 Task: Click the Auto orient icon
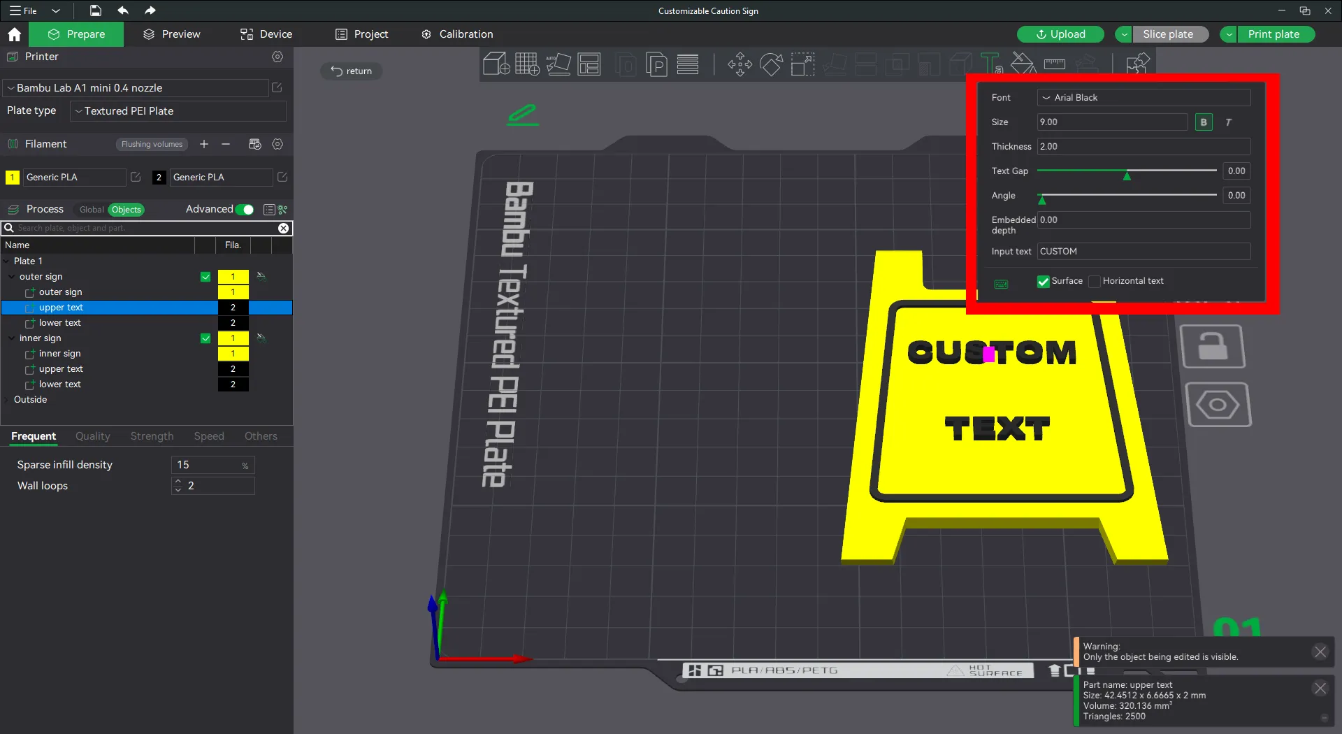pyautogui.click(x=558, y=64)
